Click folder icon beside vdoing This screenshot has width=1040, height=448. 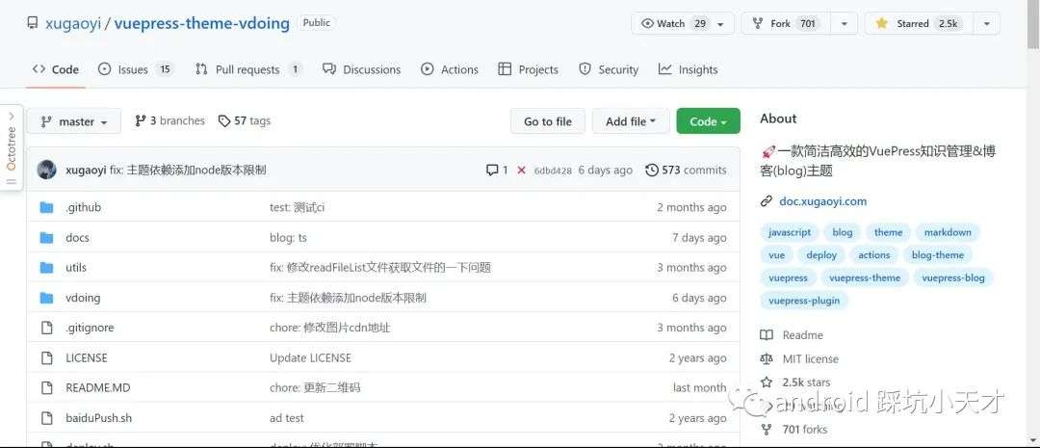pos(46,298)
